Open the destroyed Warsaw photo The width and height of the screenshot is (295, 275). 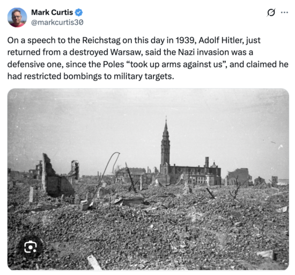click(148, 179)
